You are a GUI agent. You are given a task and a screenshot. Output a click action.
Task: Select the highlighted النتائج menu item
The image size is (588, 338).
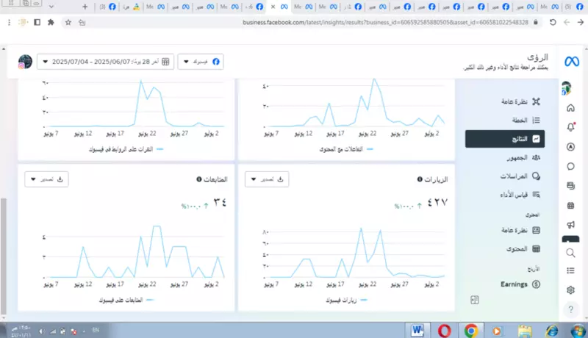(x=505, y=139)
